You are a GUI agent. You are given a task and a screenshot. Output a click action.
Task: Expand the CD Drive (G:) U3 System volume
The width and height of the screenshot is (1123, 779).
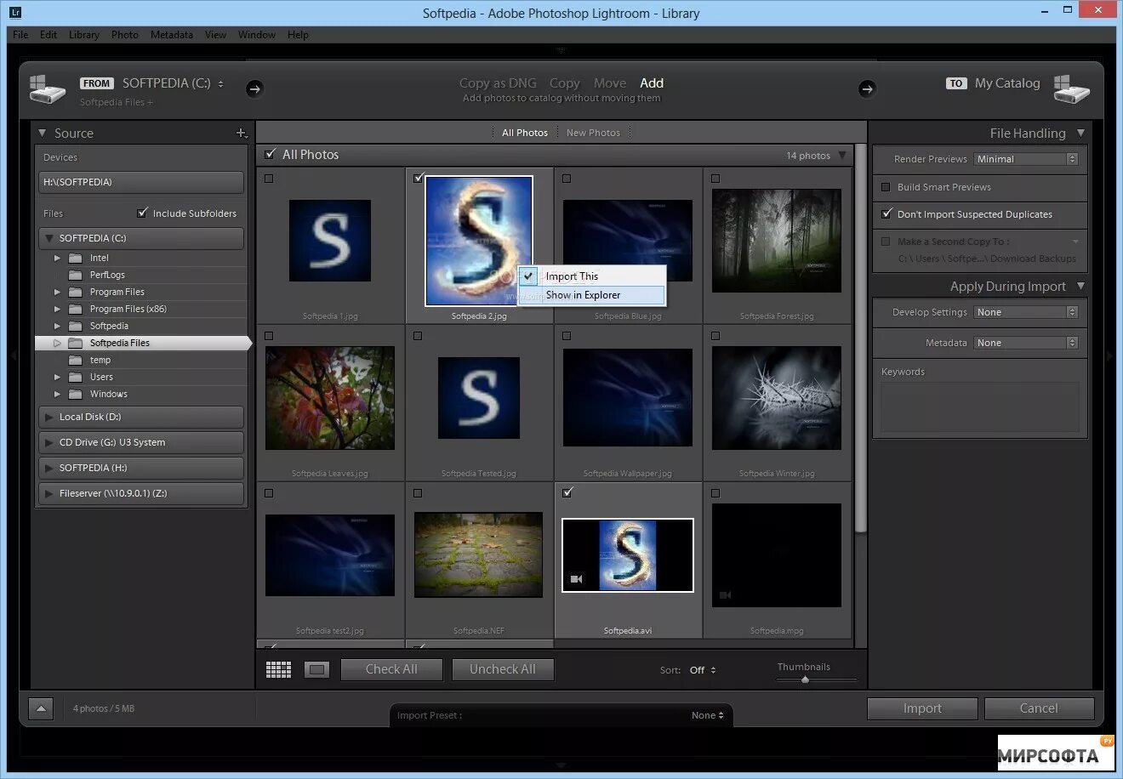click(49, 442)
